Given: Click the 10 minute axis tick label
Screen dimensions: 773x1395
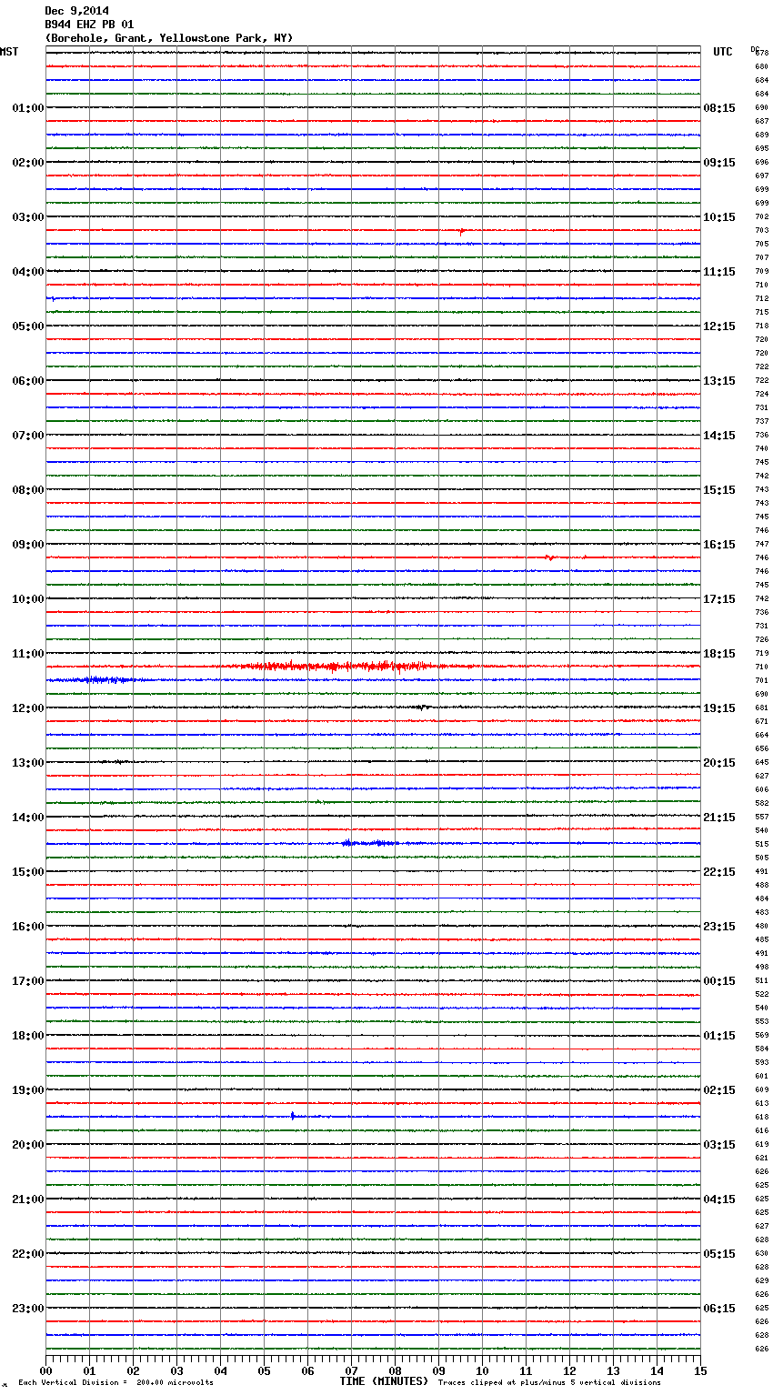Looking at the screenshot, I should pos(482,1370).
